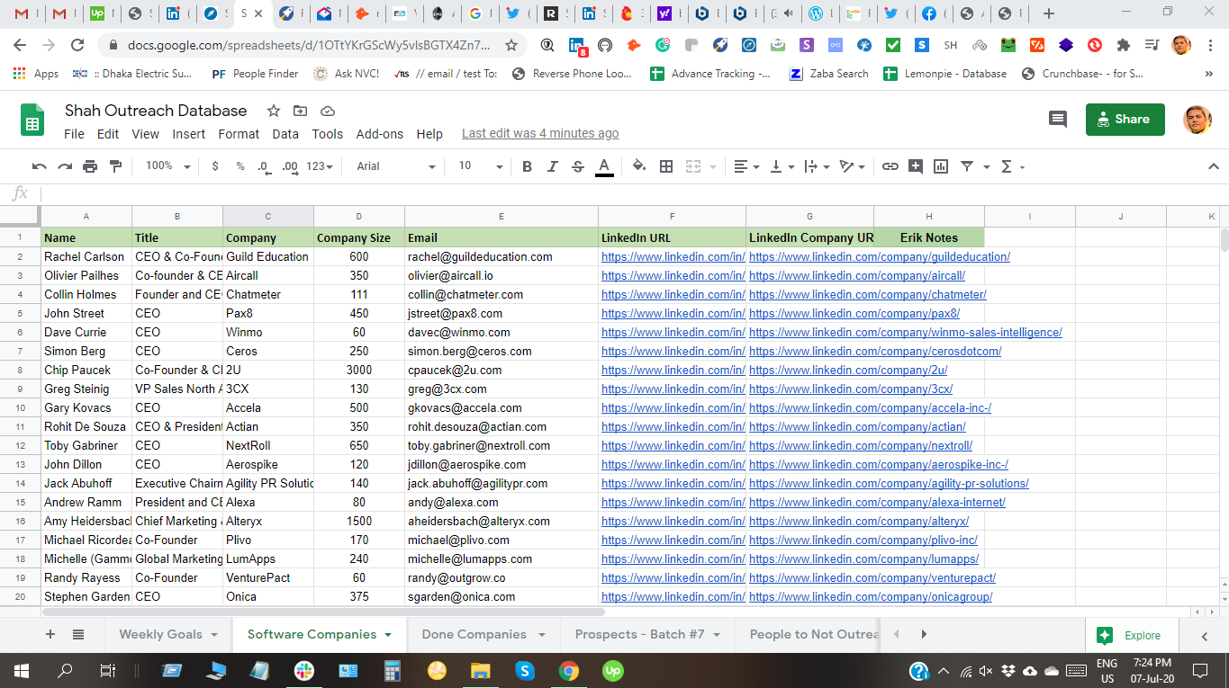The width and height of the screenshot is (1229, 688).
Task: Open the zoom level dropdown
Action: (168, 166)
